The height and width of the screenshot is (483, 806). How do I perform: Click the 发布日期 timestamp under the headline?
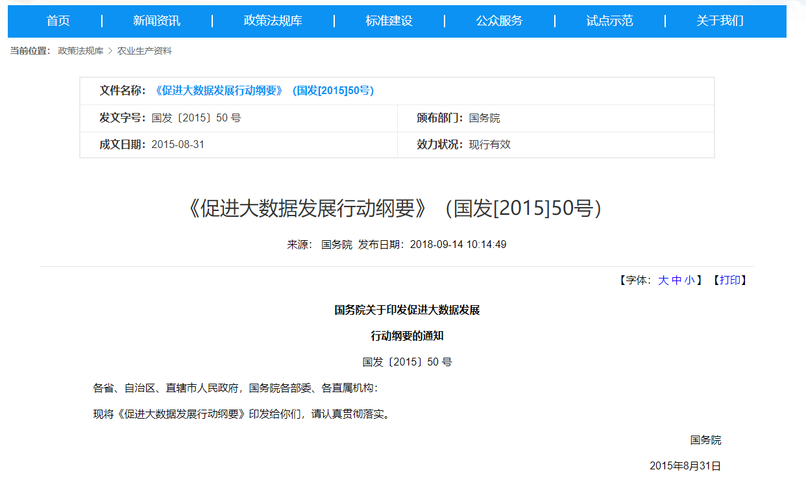tap(458, 245)
